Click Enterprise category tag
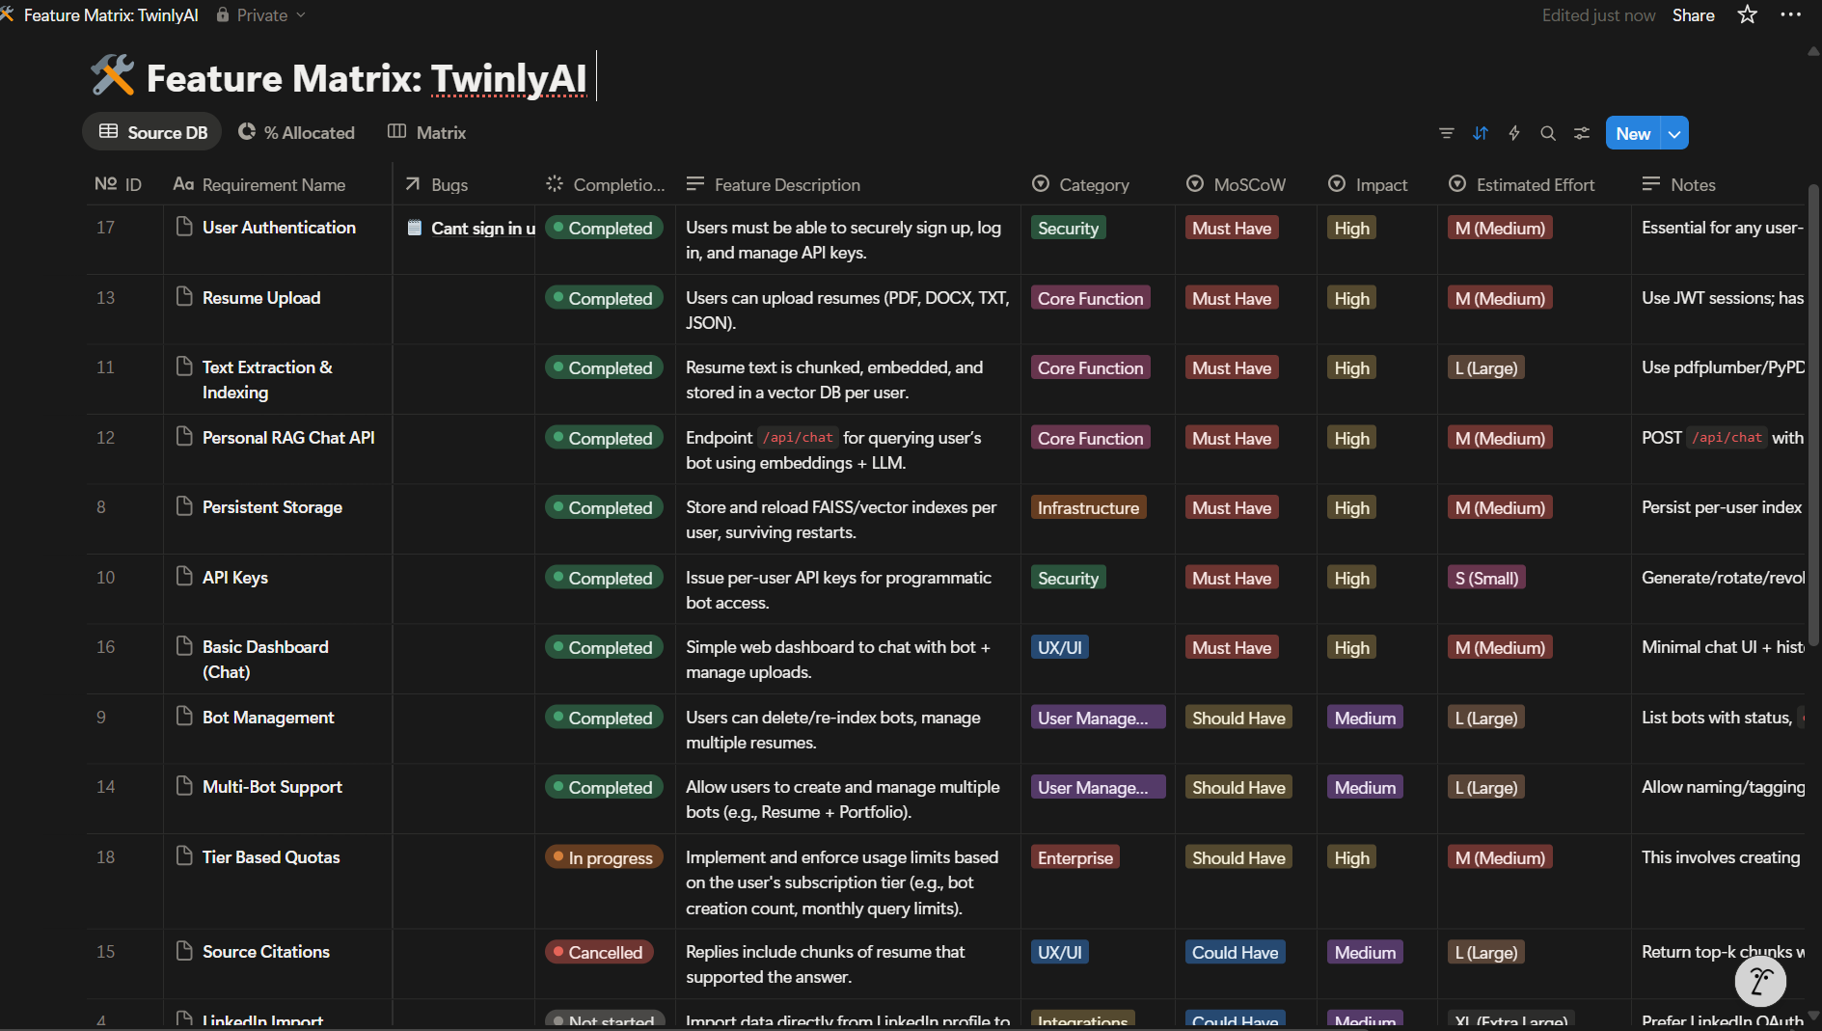The width and height of the screenshot is (1822, 1031). coord(1074,857)
